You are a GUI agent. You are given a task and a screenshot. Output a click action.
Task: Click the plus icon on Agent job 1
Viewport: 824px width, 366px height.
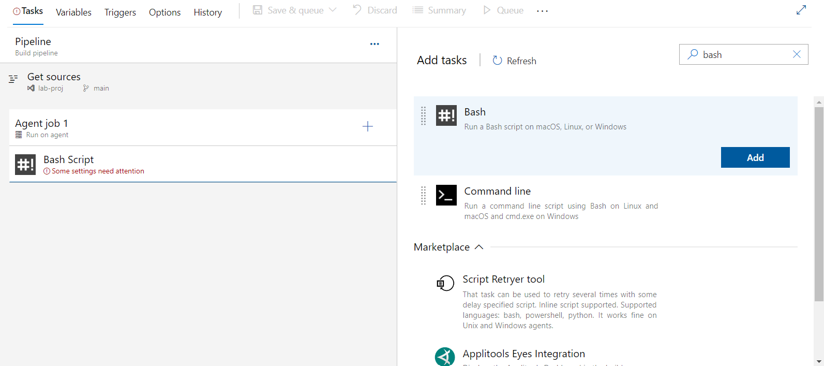pos(368,126)
